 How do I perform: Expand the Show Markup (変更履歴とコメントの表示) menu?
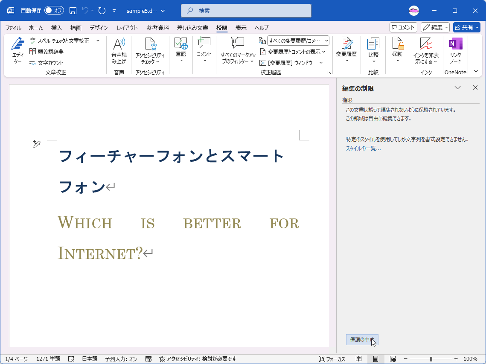pyautogui.click(x=294, y=52)
